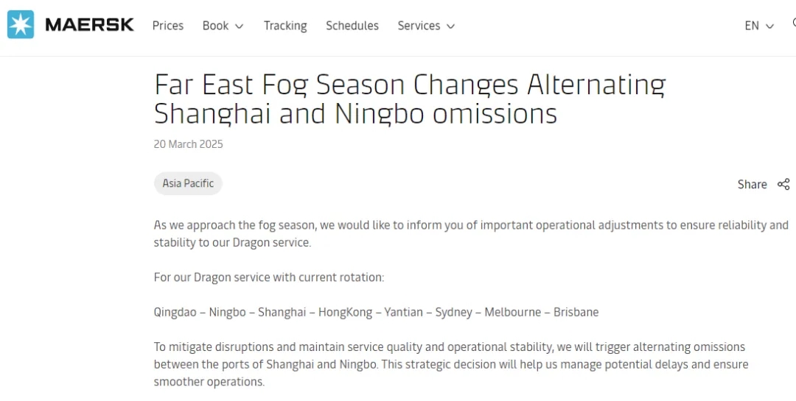Image resolution: width=796 pixels, height=401 pixels.
Task: Click the Qingdao to Brisbane port rotation line
Action: (x=376, y=312)
